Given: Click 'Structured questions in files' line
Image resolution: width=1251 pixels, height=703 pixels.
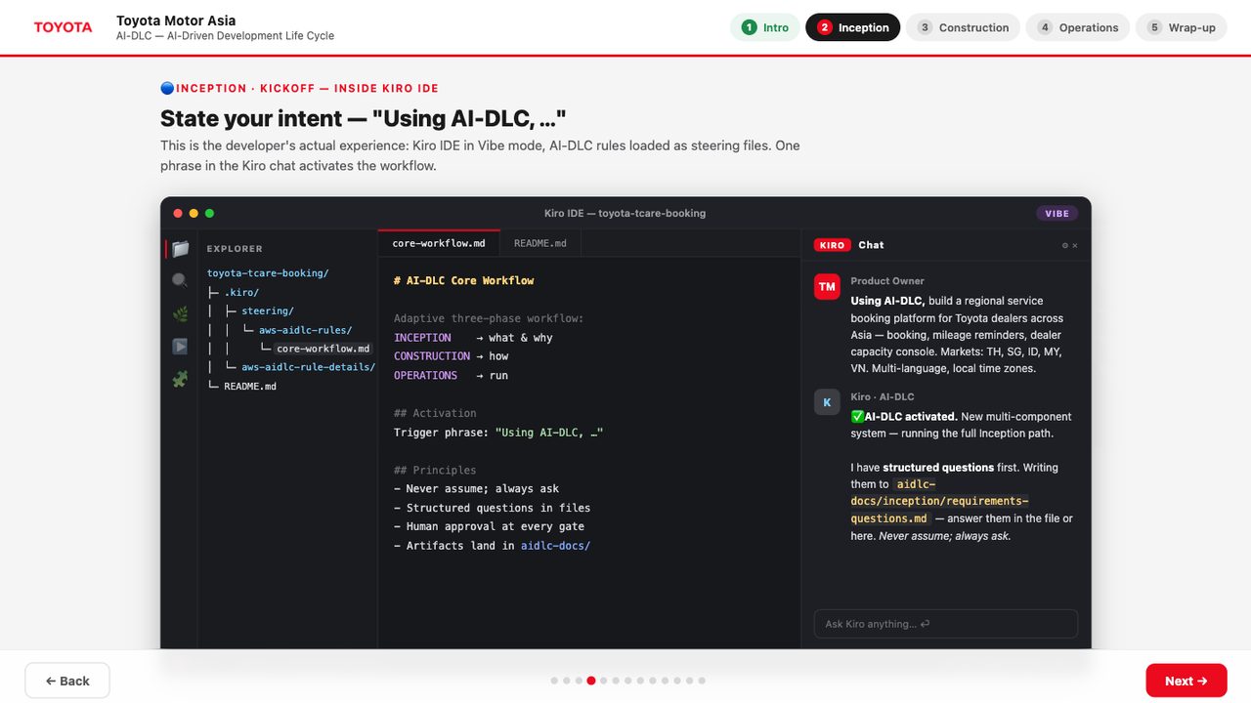Looking at the screenshot, I should [x=492, y=508].
